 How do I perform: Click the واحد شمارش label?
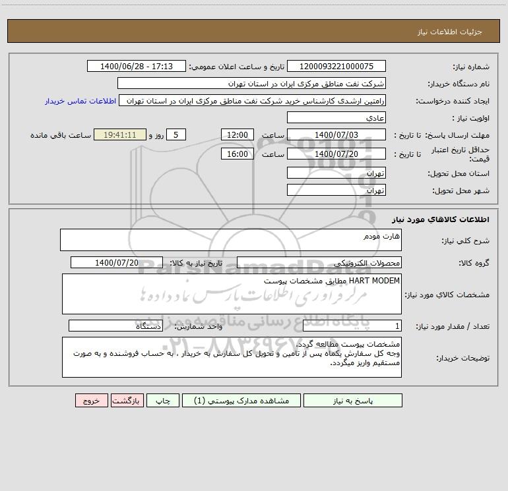[199, 327]
